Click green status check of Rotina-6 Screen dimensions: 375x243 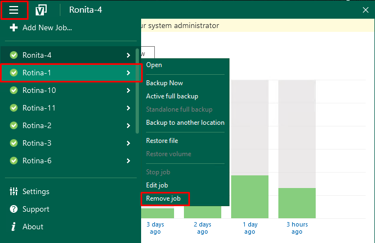pos(14,161)
